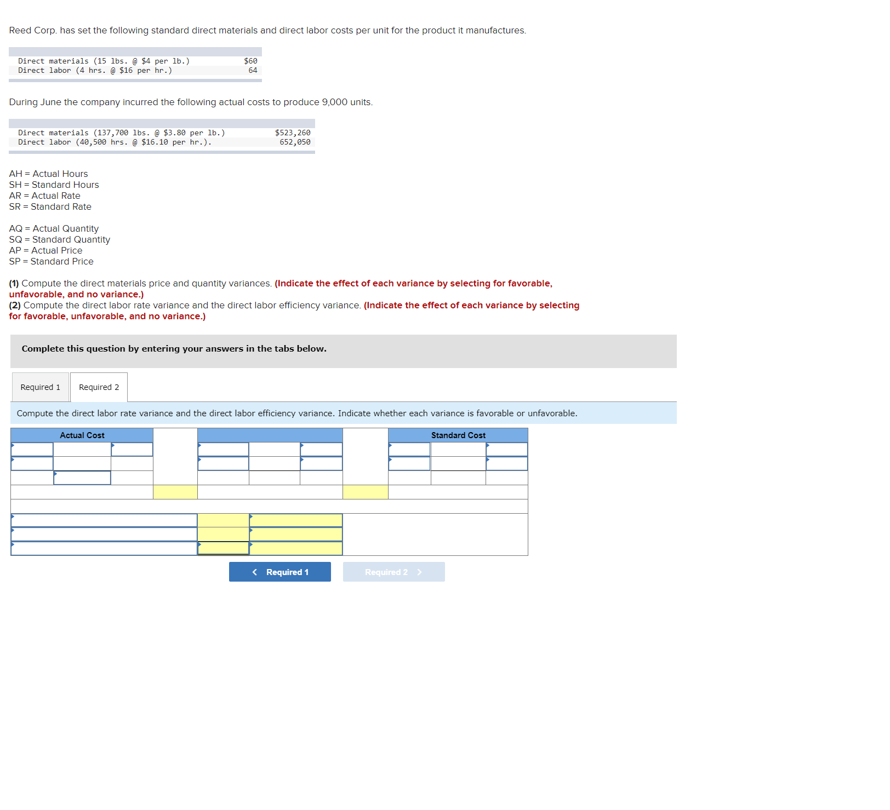Click the yellow total cell in the middle column
The height and width of the screenshot is (810, 890).
(x=365, y=492)
